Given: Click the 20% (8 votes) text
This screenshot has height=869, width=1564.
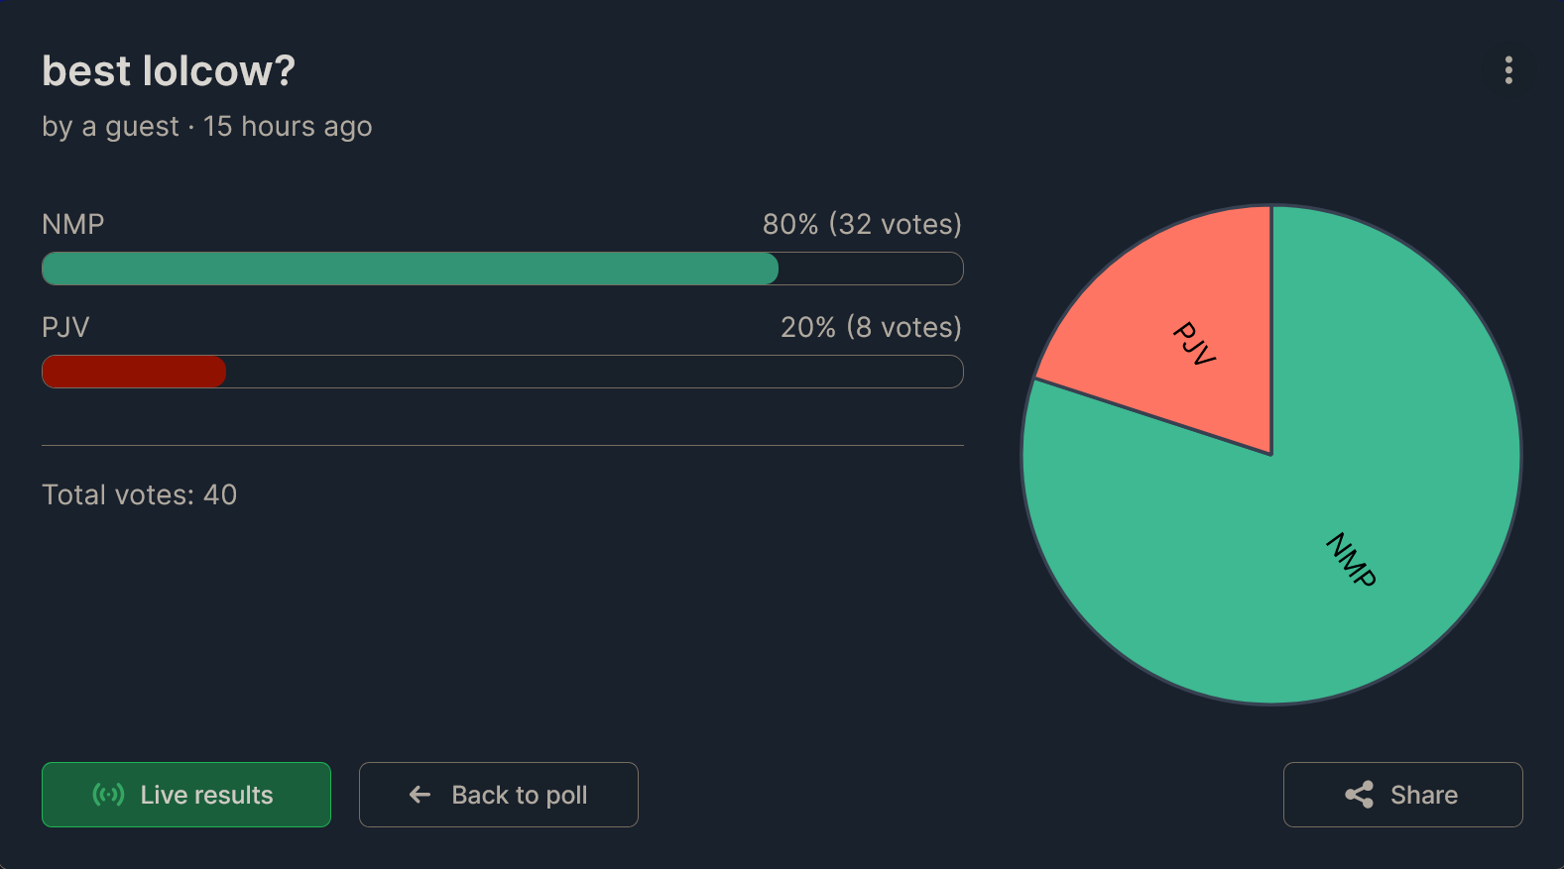Looking at the screenshot, I should [x=871, y=327].
